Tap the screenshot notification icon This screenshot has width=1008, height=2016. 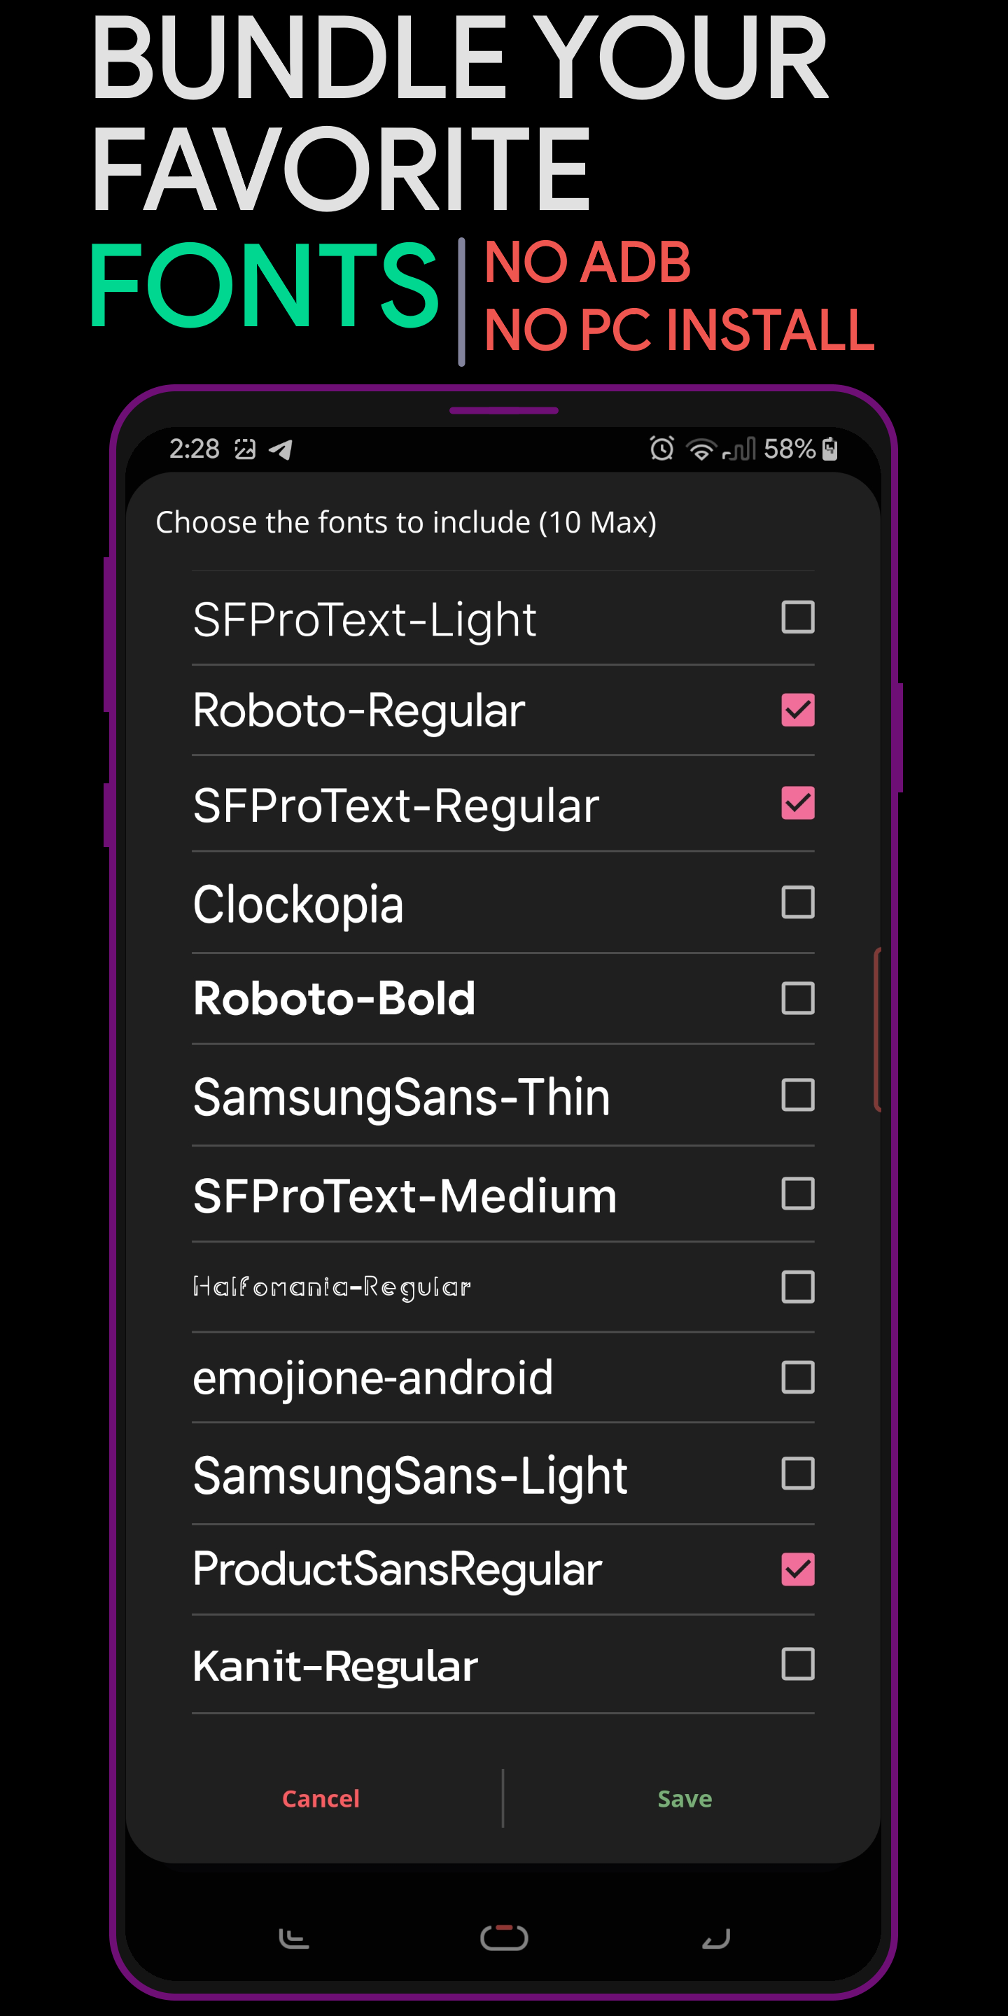[x=246, y=449]
